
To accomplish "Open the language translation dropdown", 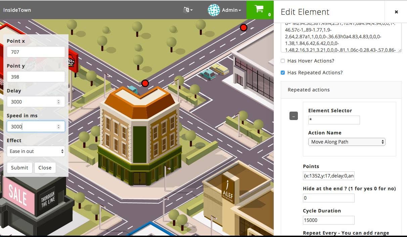I will tap(188, 10).
